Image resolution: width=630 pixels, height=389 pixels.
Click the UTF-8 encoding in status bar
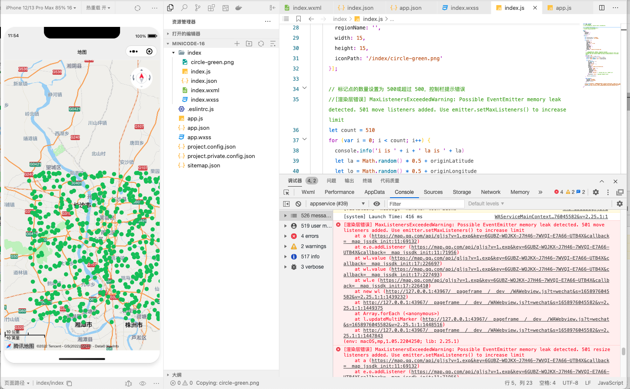point(570,383)
